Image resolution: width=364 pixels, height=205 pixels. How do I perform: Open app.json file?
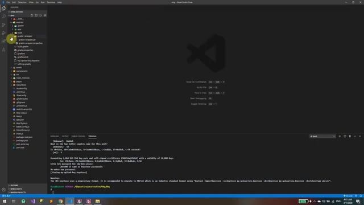pyautogui.click(x=20, y=120)
